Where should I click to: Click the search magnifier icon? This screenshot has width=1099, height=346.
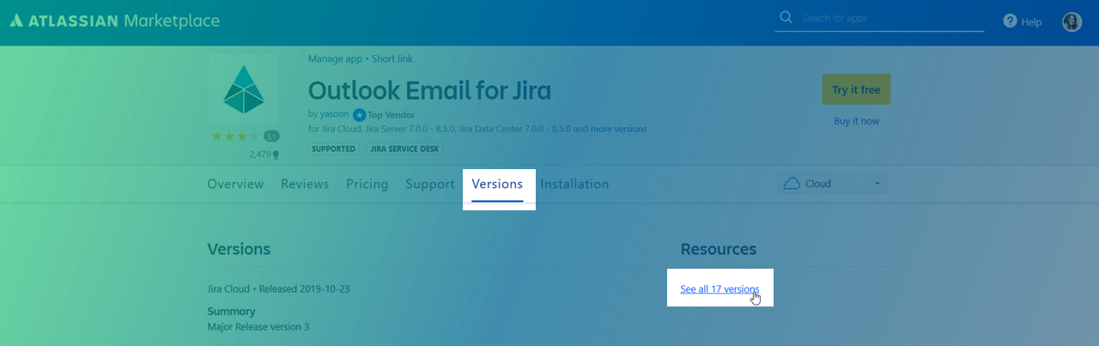[x=786, y=18]
